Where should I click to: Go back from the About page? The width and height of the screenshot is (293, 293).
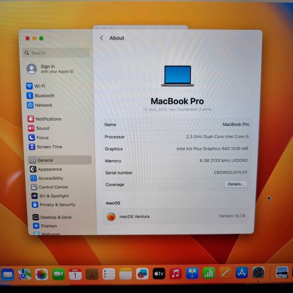tap(101, 38)
